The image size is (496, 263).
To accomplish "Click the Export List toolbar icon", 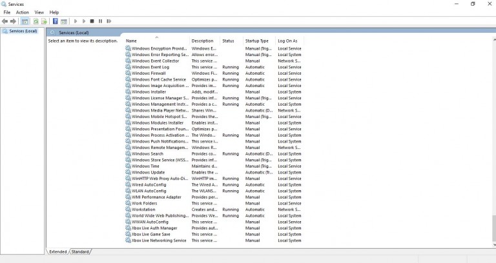I will click(x=45, y=21).
